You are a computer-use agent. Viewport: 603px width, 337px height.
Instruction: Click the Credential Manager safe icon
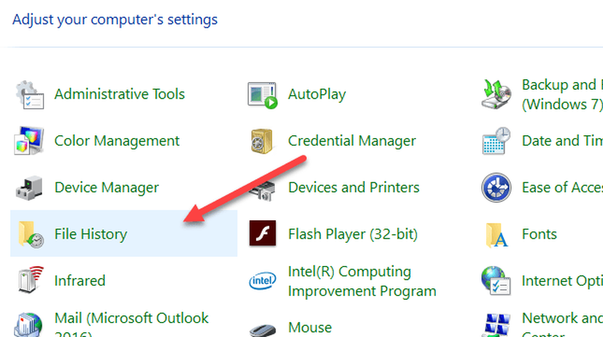tap(262, 141)
